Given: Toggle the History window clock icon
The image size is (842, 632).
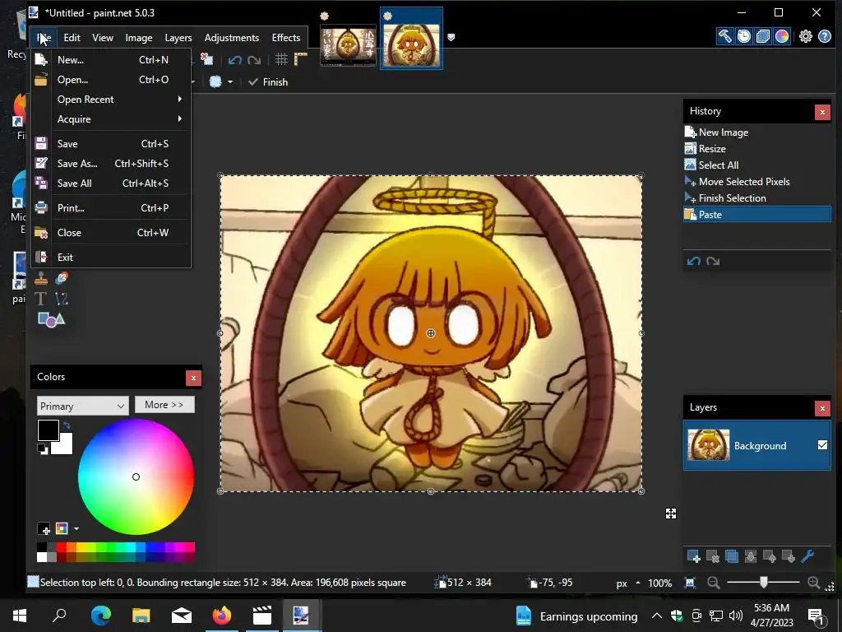Looking at the screenshot, I should click(743, 36).
